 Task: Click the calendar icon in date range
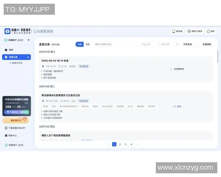click(177, 44)
